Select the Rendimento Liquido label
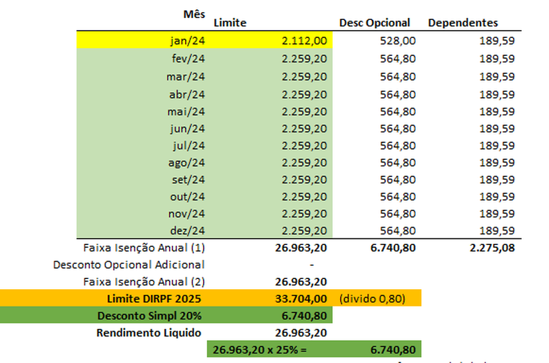Screen dimensions: 549x363 click(x=149, y=332)
